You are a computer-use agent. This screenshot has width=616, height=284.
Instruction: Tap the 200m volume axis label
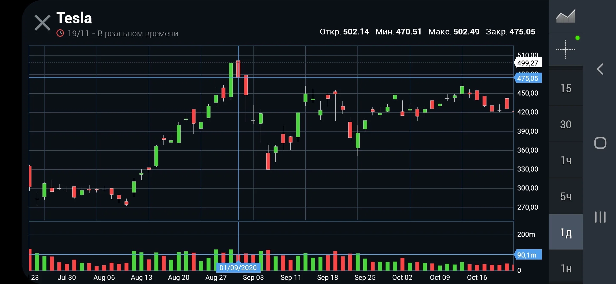click(x=526, y=234)
